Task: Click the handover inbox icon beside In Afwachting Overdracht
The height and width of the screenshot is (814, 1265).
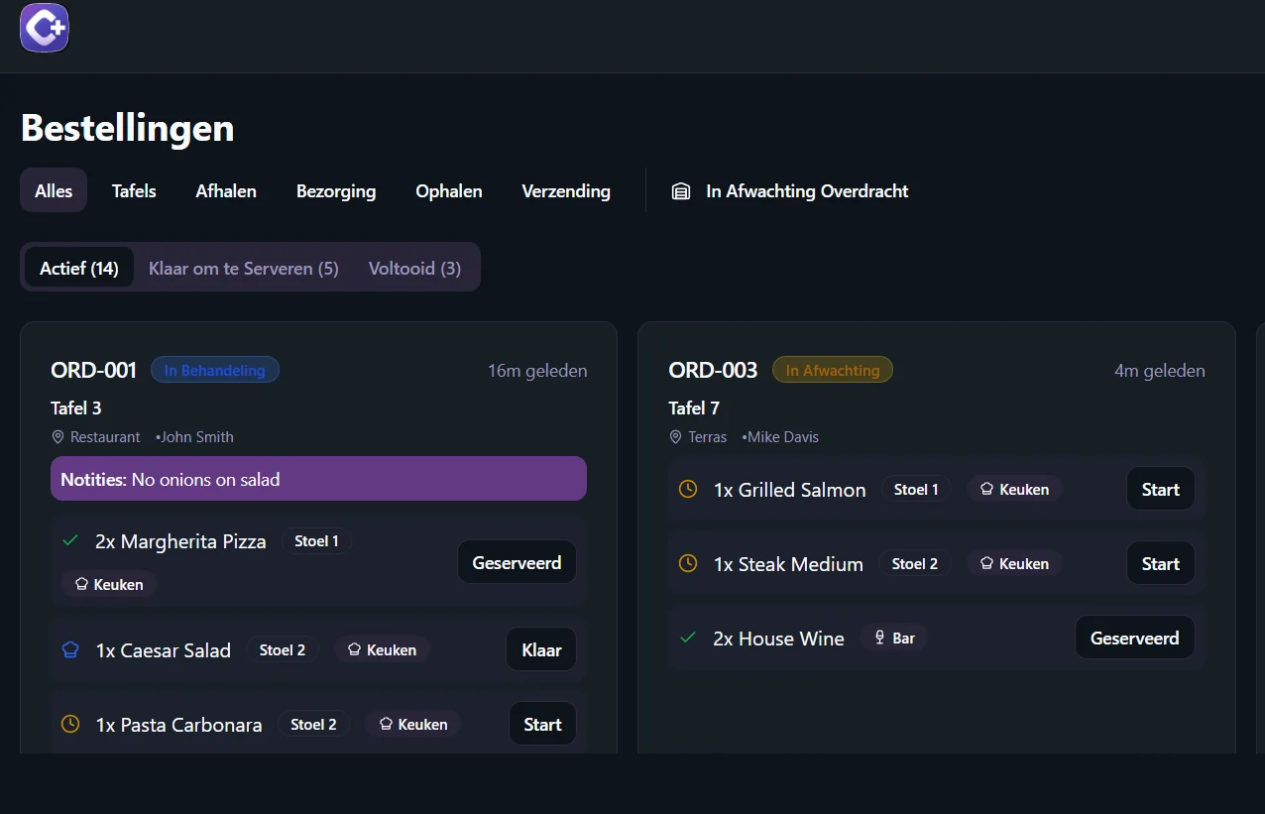Action: tap(680, 191)
